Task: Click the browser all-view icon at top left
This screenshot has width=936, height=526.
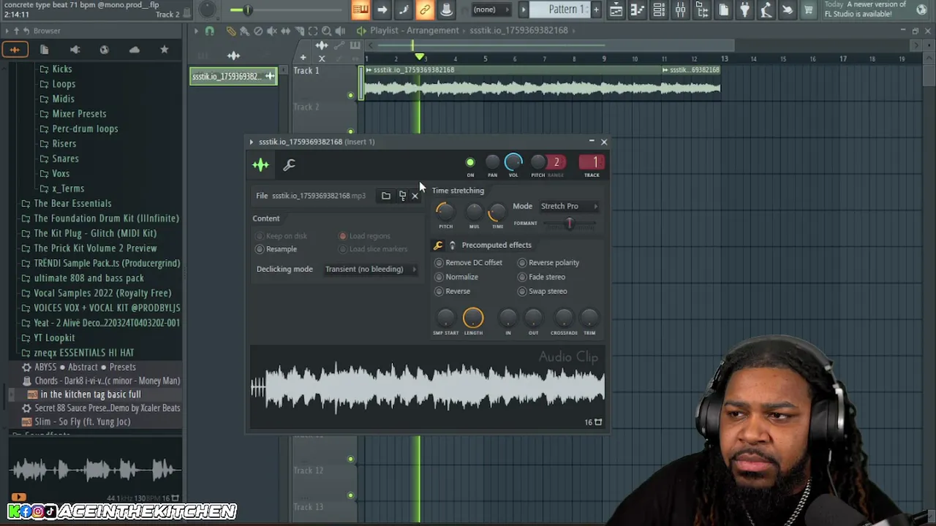Action: pyautogui.click(x=15, y=50)
